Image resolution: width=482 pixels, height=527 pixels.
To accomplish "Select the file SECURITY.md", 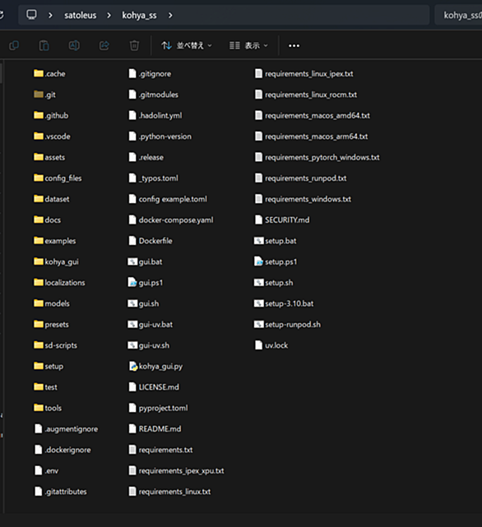I will [x=282, y=220].
